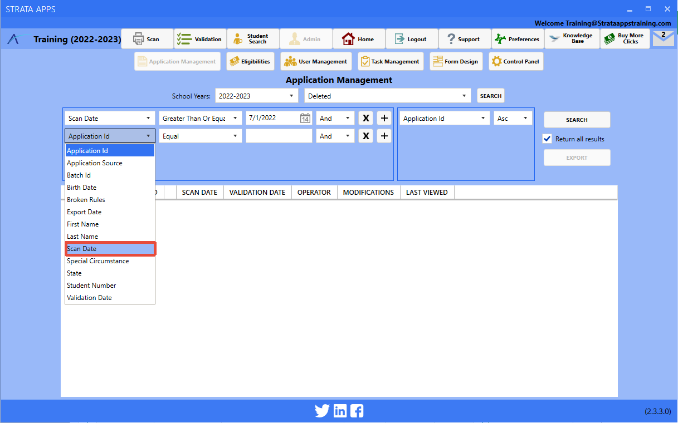The height and width of the screenshot is (423, 678).
Task: Open the And connector dropdown in first row
Action: (x=335, y=118)
